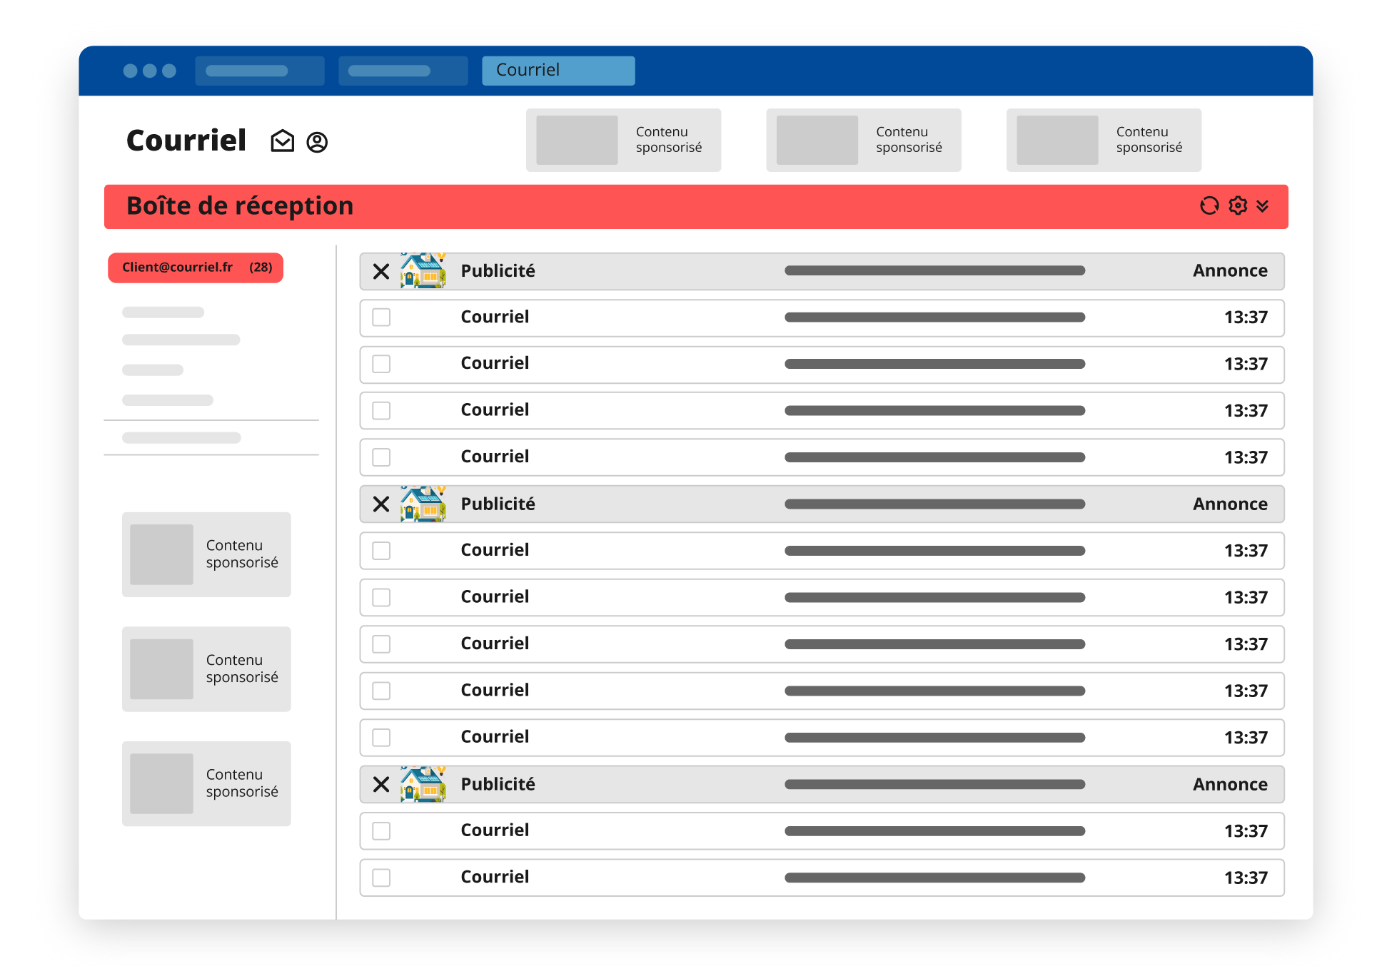1392x966 pixels.
Task: Open the user profile icon
Action: click(317, 142)
